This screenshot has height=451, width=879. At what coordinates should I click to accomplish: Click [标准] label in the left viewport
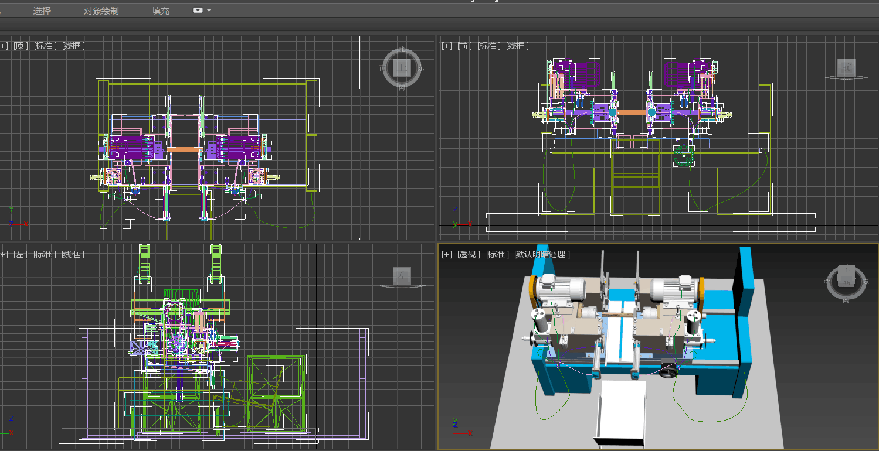(x=44, y=254)
